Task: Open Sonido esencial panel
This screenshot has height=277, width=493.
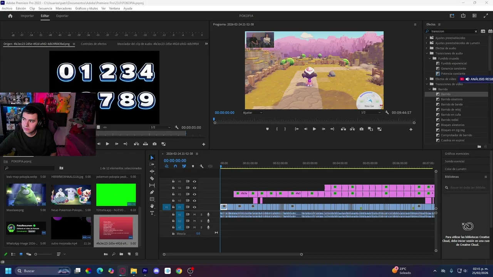Action: point(454,161)
